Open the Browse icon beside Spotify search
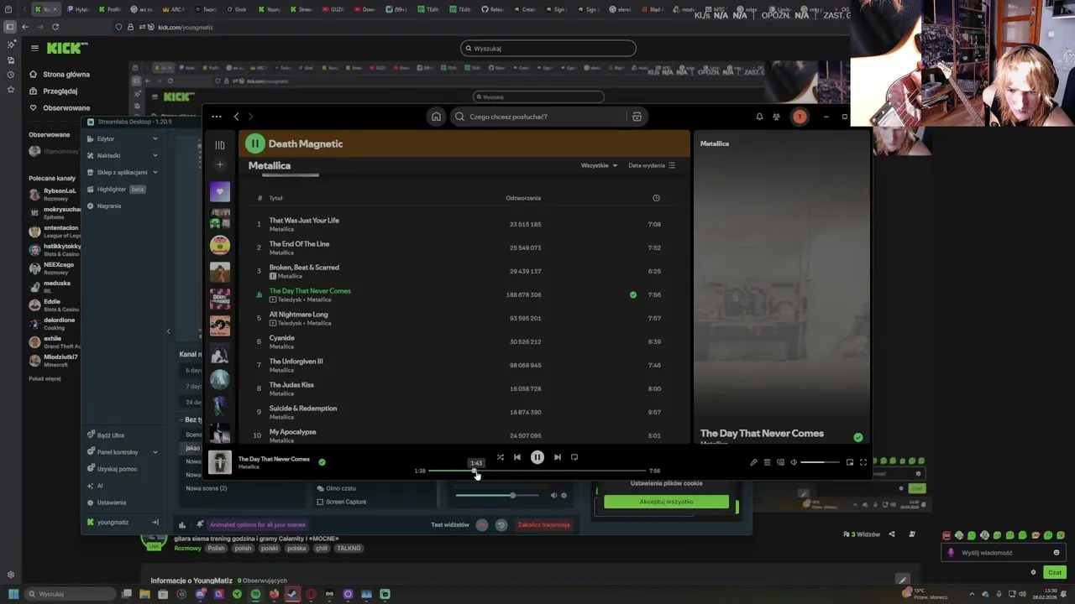This screenshot has width=1075, height=604. tap(637, 117)
